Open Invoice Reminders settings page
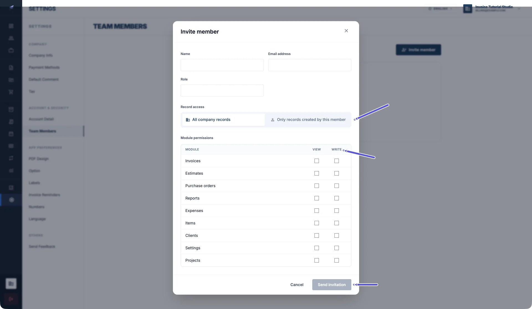Viewport: 532px width, 309px height. click(x=44, y=195)
